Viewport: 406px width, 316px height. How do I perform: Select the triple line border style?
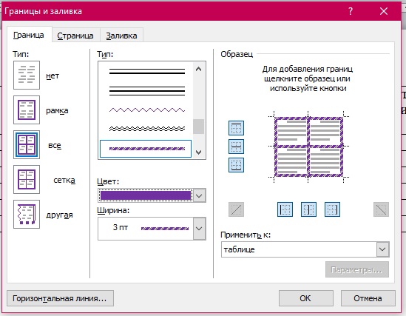coord(147,91)
